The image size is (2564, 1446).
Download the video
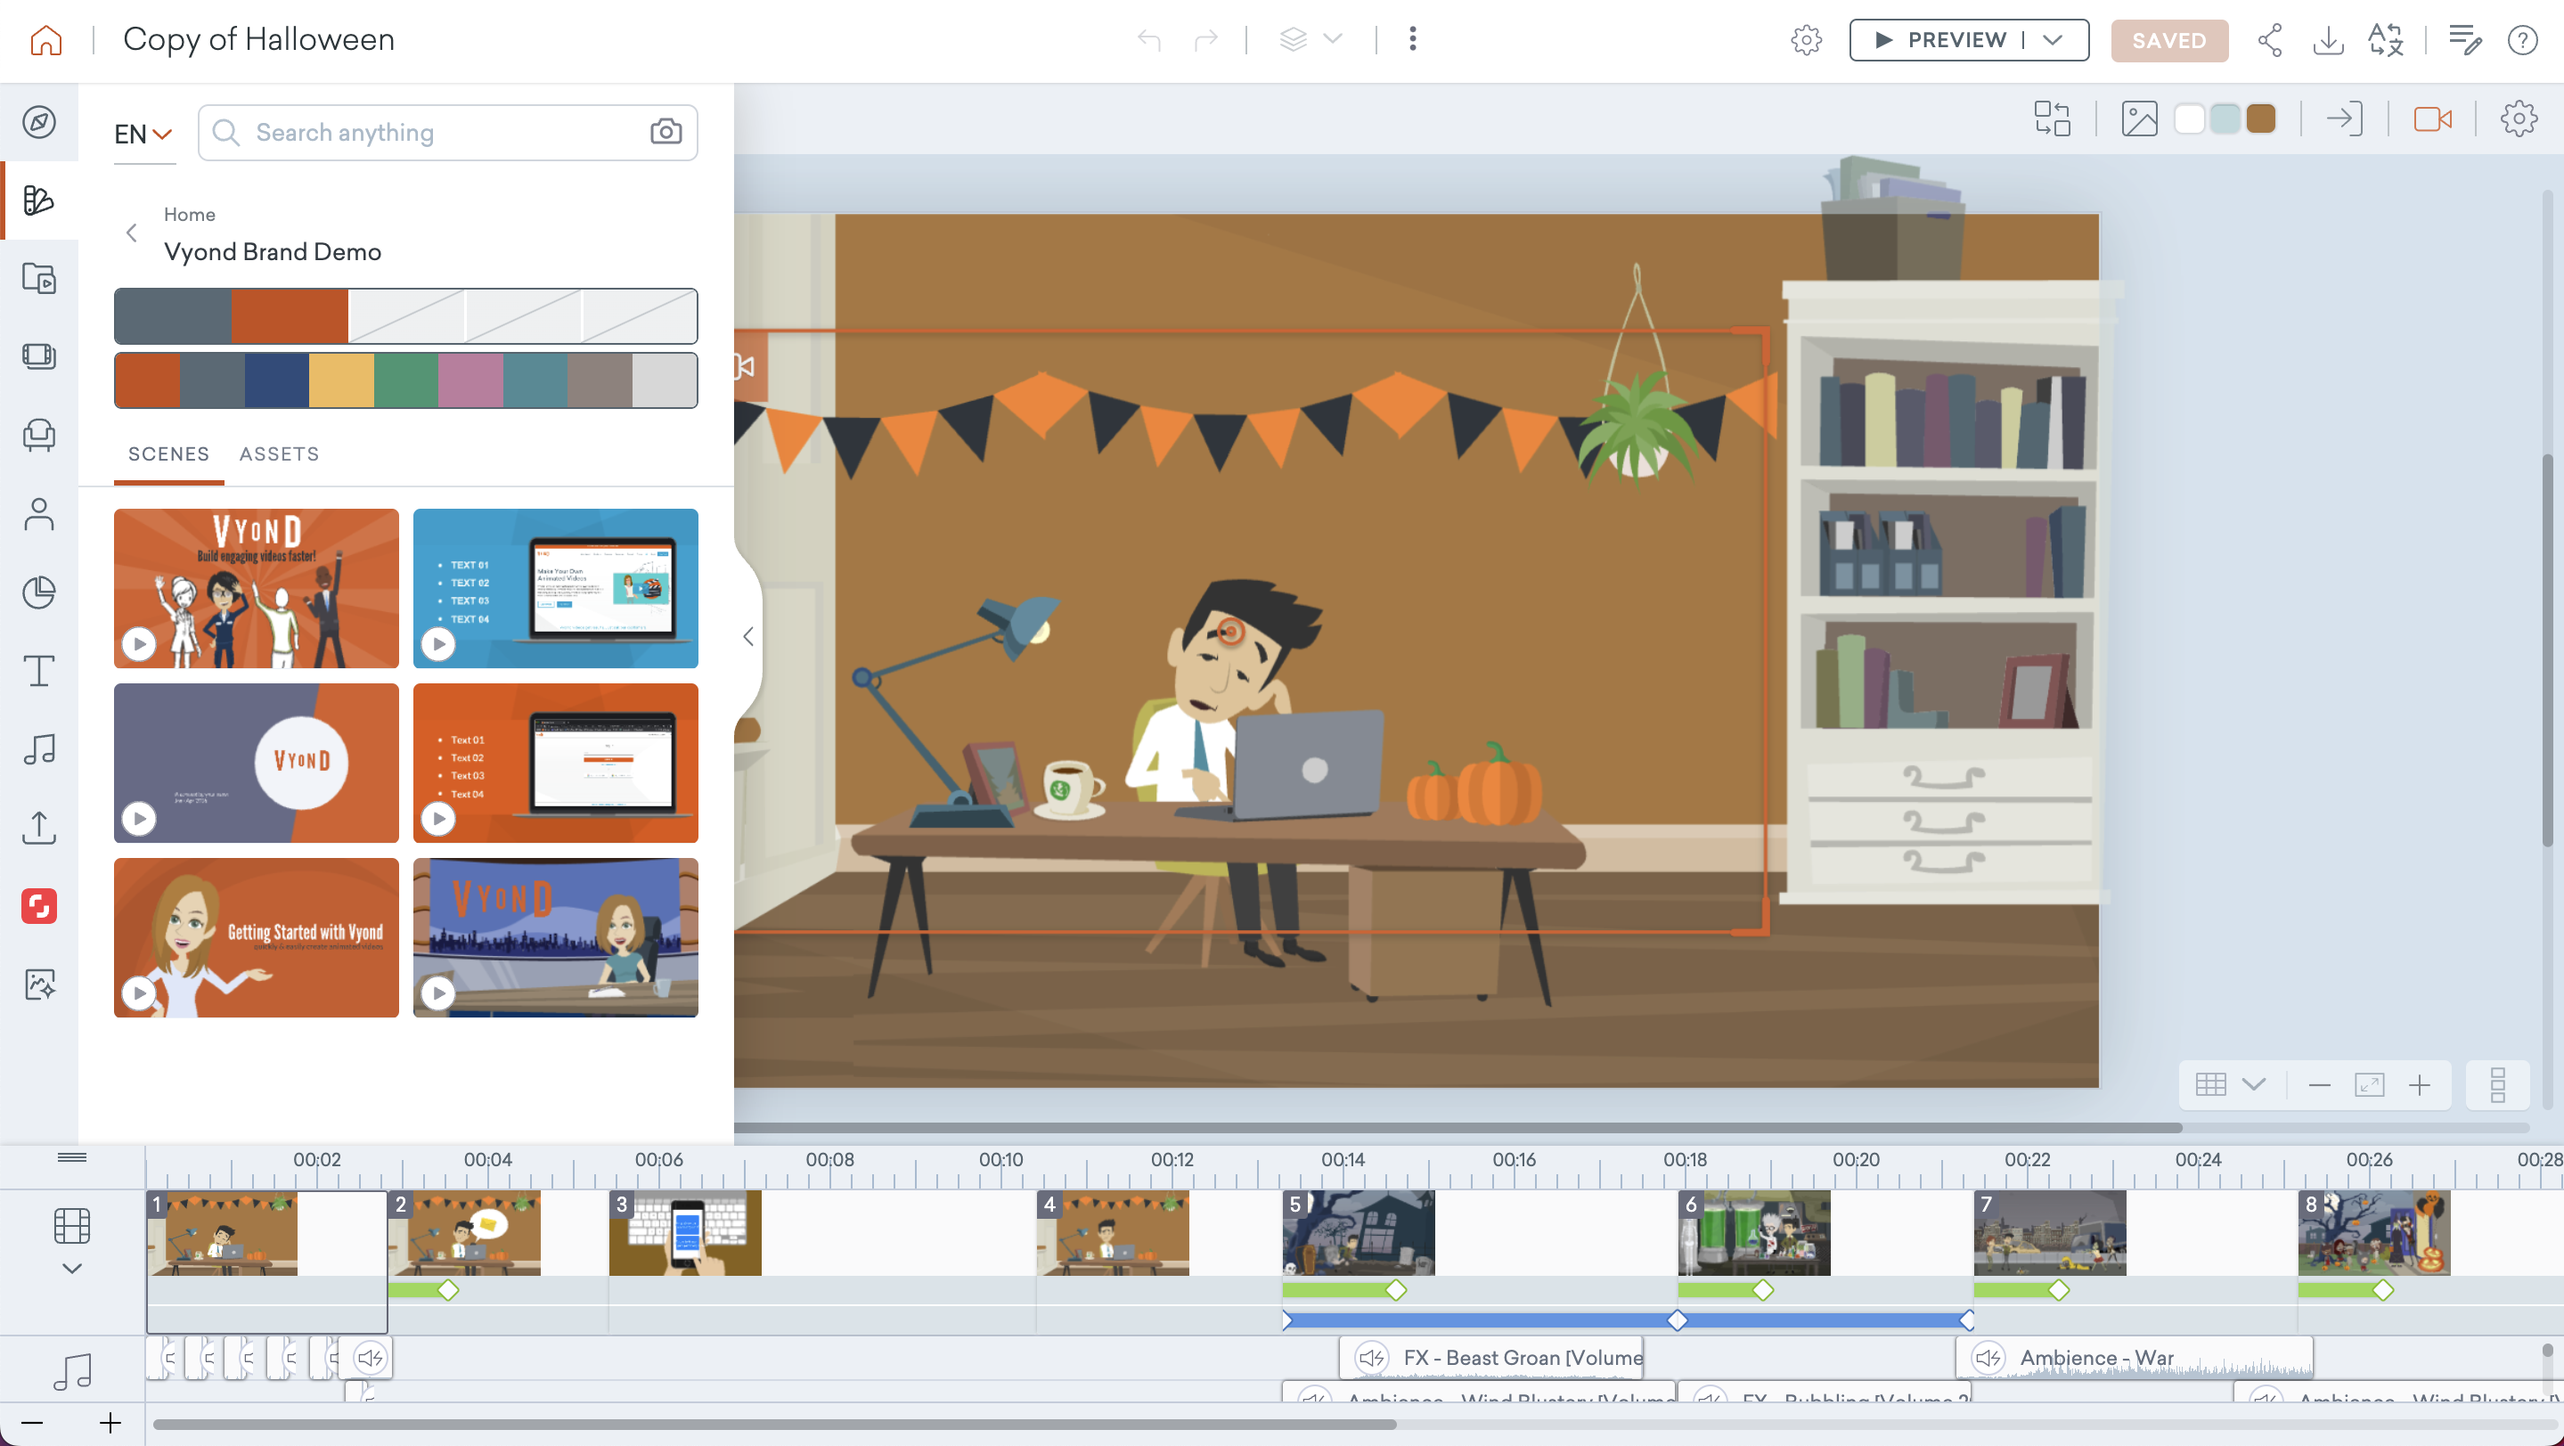pos(2328,40)
